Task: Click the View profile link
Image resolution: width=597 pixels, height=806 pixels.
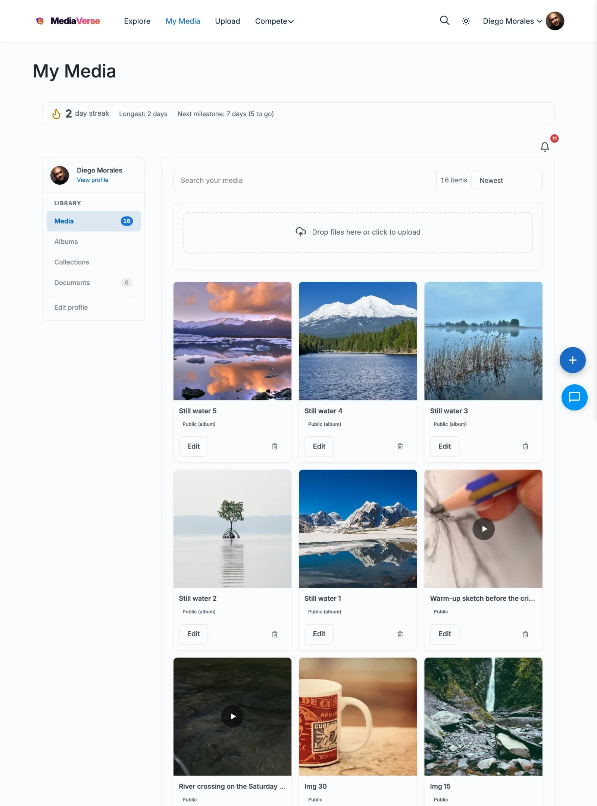Action: pyautogui.click(x=93, y=180)
